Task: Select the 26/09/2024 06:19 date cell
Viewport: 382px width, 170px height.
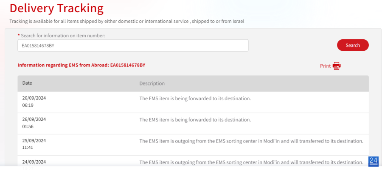Action: 34,102
